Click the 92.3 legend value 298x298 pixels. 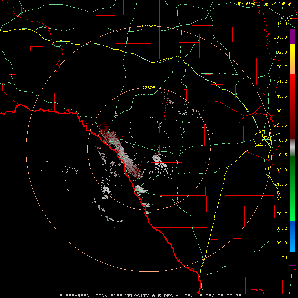click(x=282, y=52)
